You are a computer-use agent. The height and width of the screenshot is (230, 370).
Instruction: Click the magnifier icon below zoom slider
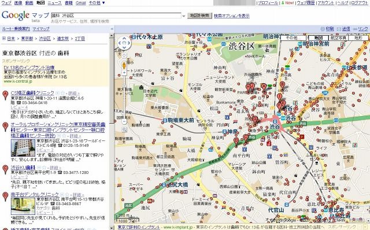(x=124, y=129)
